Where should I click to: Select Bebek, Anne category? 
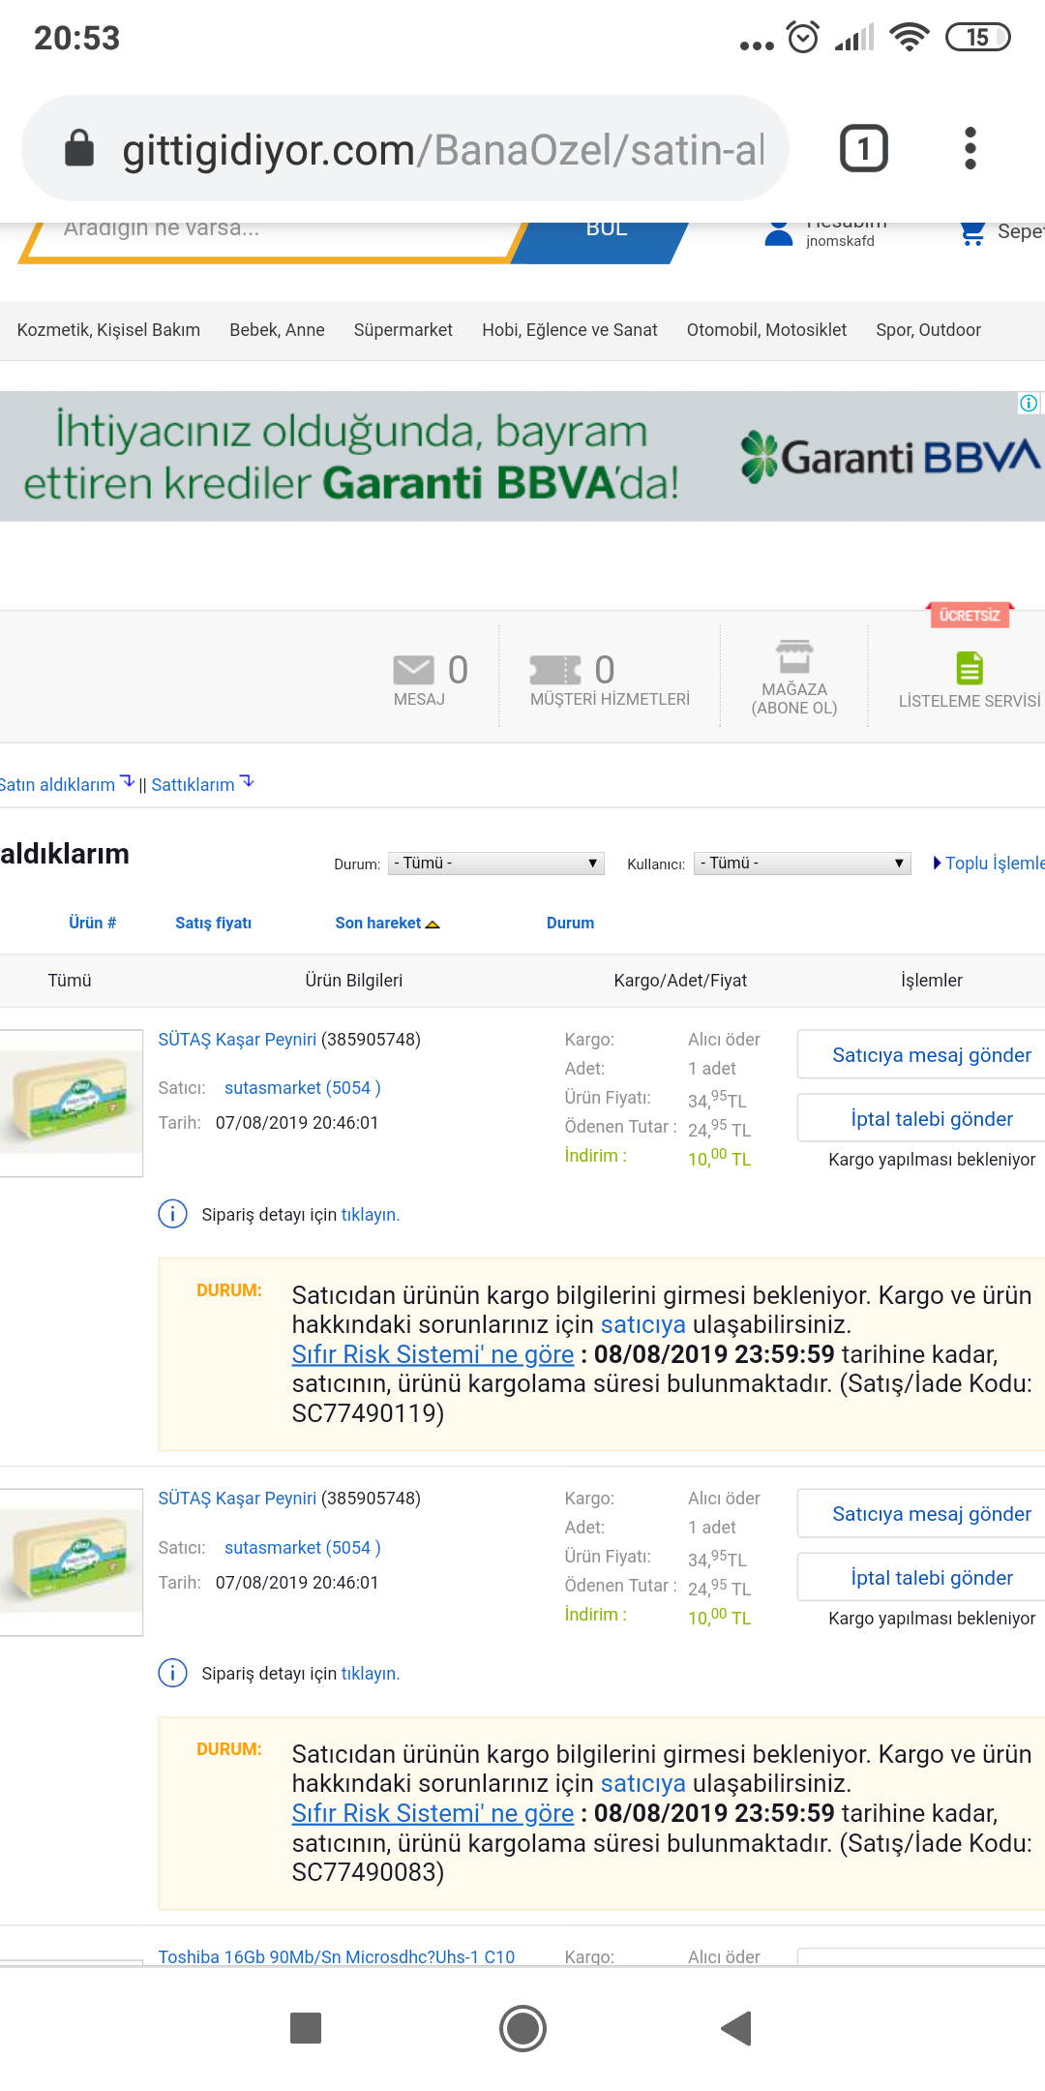(x=277, y=330)
